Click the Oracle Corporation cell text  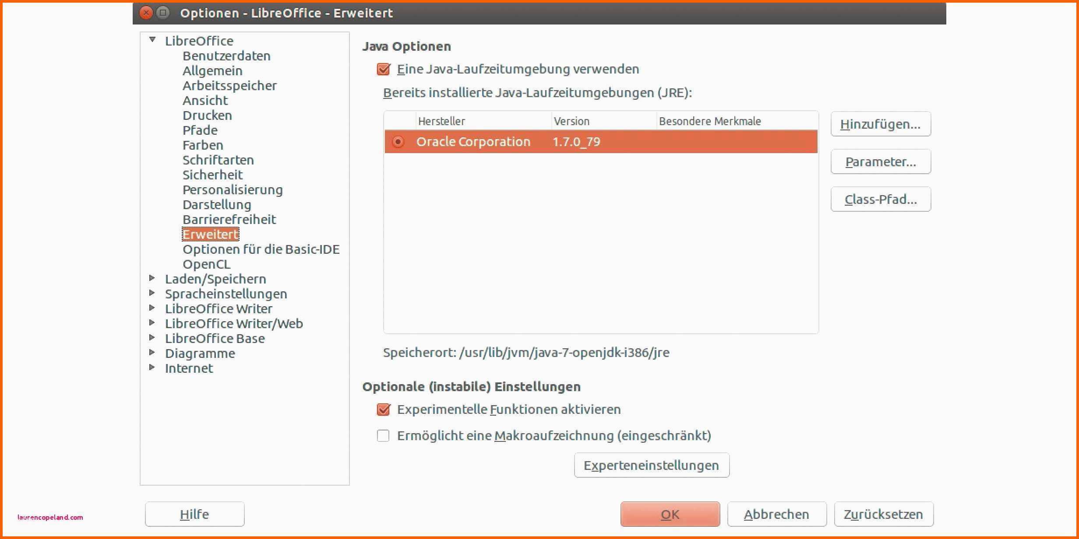click(x=473, y=142)
